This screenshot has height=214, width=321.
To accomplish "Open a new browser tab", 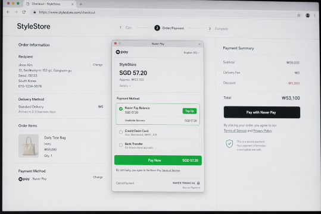I will (x=81, y=4).
